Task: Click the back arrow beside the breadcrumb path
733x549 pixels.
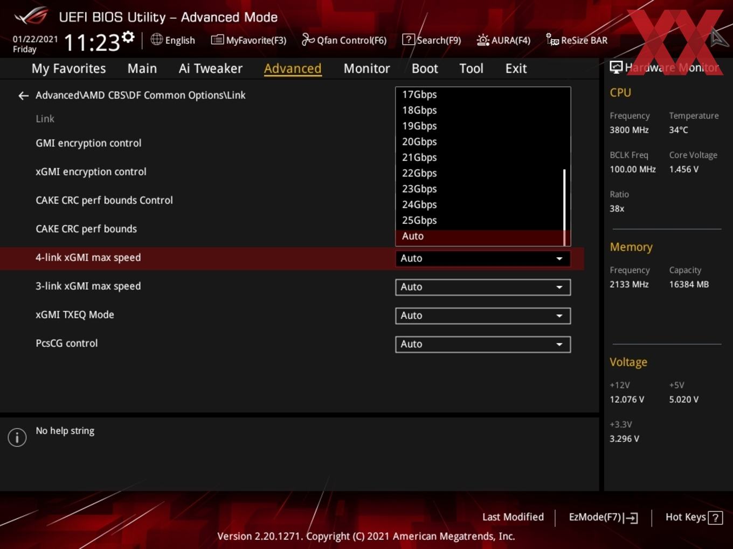Action: (23, 96)
